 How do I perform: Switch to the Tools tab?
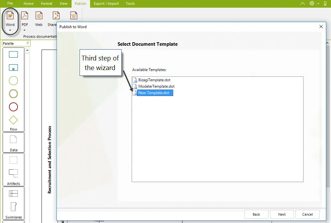pyautogui.click(x=130, y=4)
